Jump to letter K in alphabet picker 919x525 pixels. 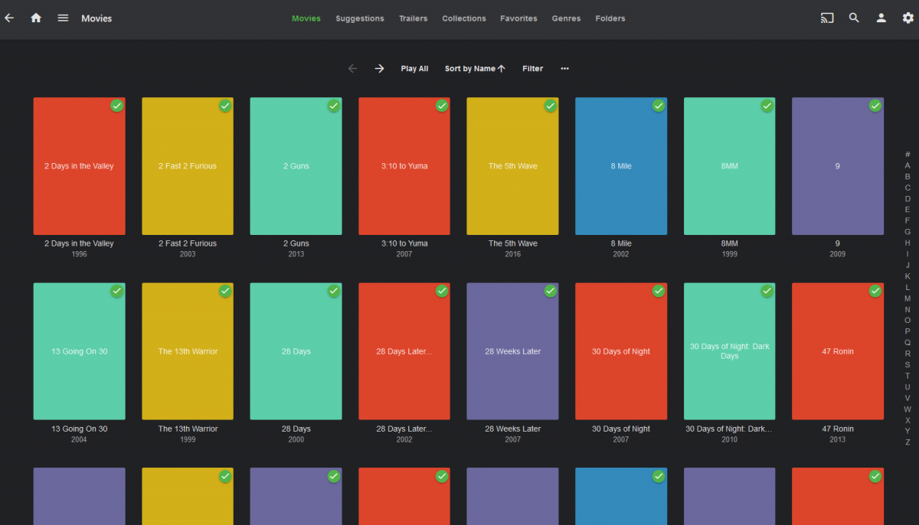908,276
